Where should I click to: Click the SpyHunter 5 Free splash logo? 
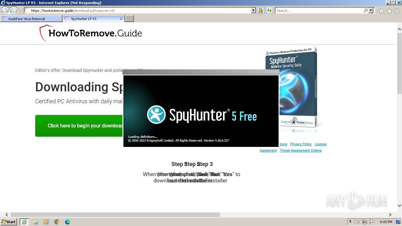(x=202, y=115)
